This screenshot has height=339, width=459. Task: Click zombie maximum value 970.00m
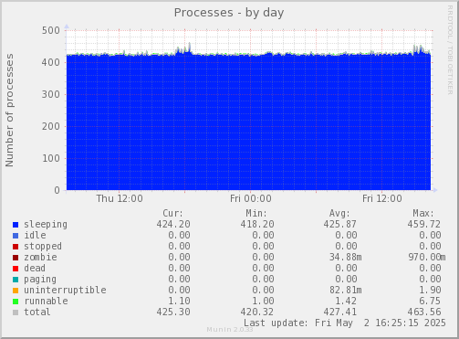(x=427, y=257)
